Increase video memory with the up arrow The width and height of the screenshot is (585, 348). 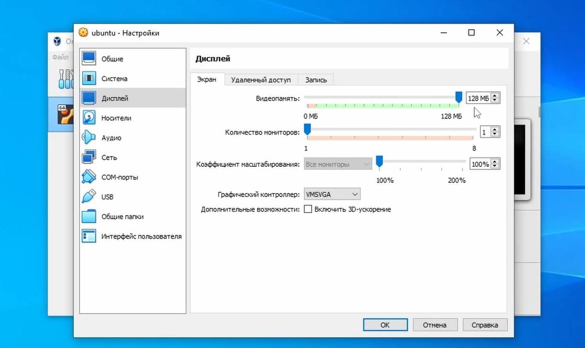point(495,95)
